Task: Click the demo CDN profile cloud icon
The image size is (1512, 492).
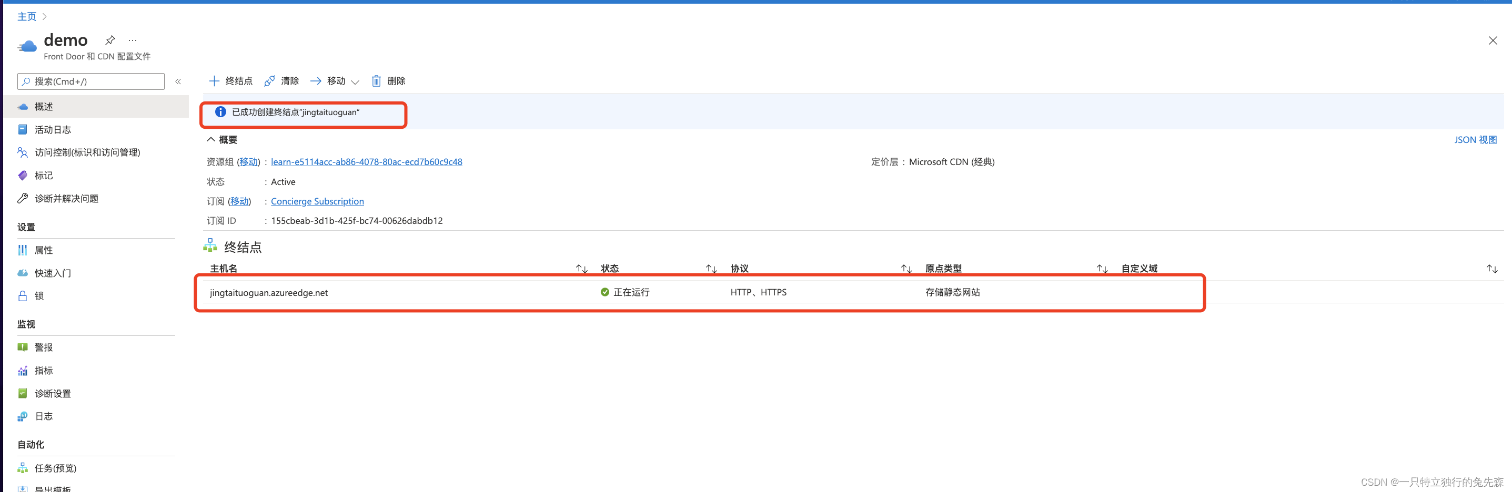Action: pos(27,46)
